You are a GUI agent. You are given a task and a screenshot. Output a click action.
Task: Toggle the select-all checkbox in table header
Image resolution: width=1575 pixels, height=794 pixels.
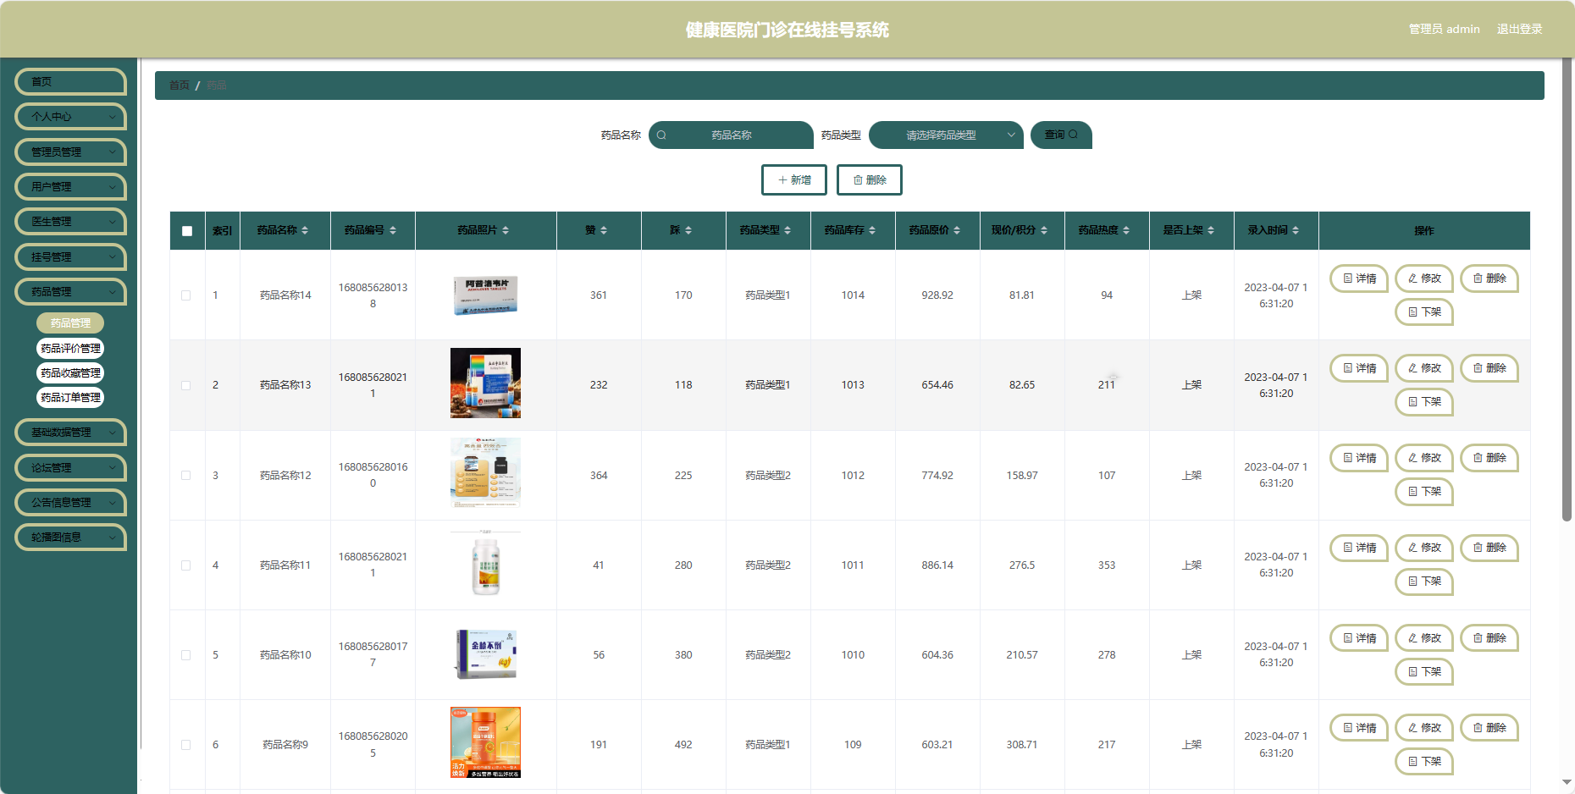(x=187, y=231)
